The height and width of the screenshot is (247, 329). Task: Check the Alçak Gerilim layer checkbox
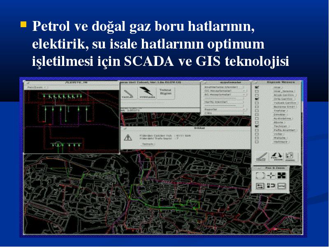point(257,95)
